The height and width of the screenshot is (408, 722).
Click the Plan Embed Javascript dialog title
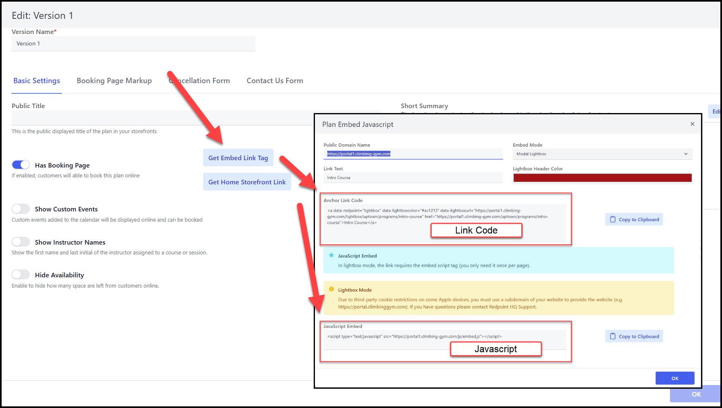358,124
